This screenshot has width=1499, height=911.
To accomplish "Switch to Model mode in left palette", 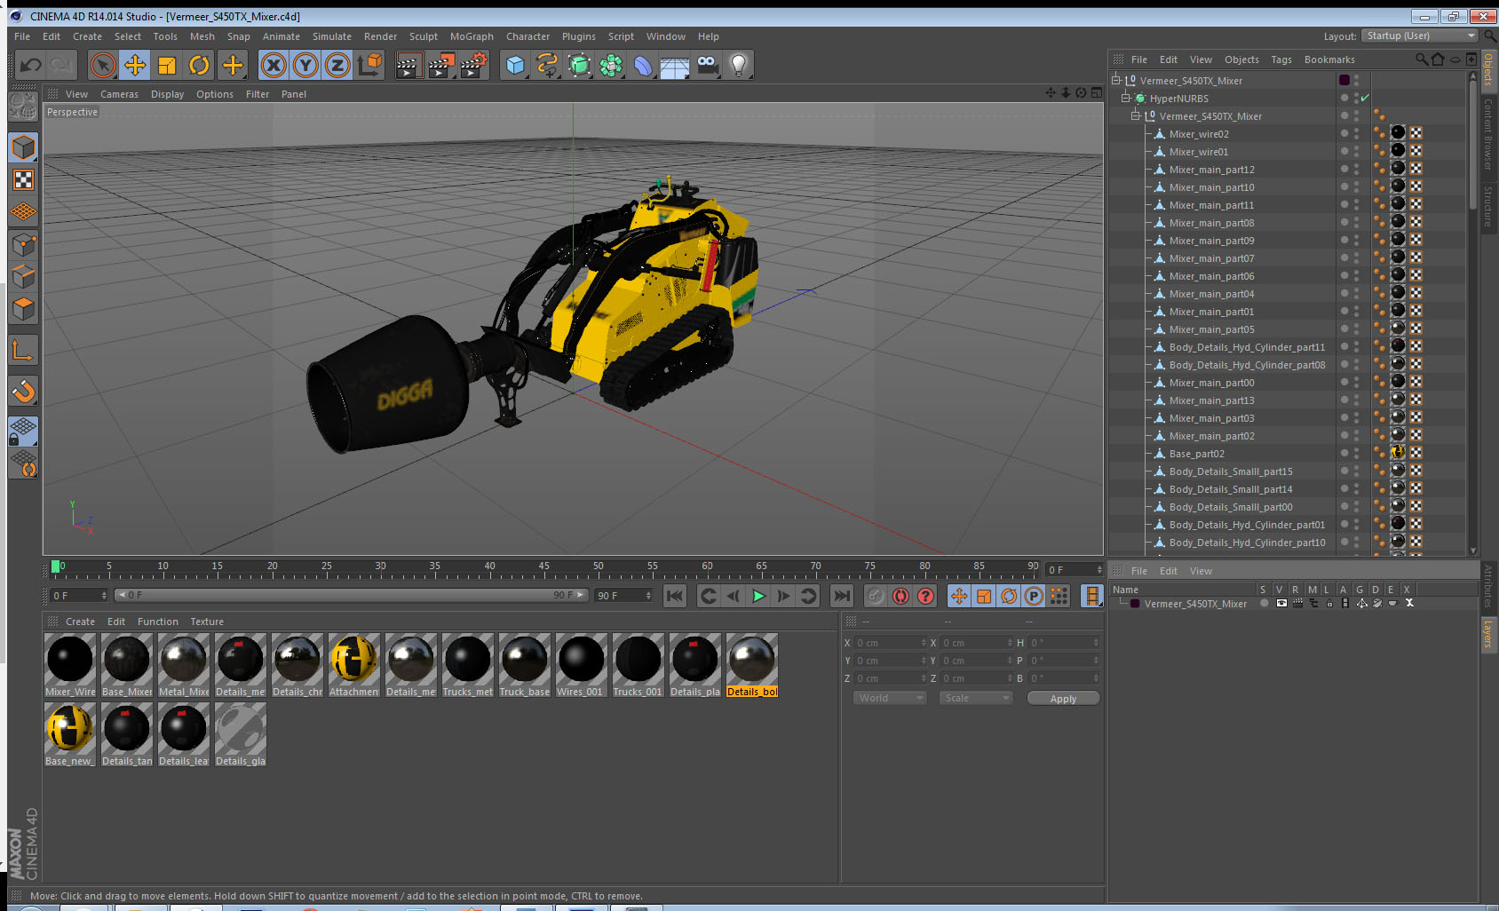I will click(24, 147).
